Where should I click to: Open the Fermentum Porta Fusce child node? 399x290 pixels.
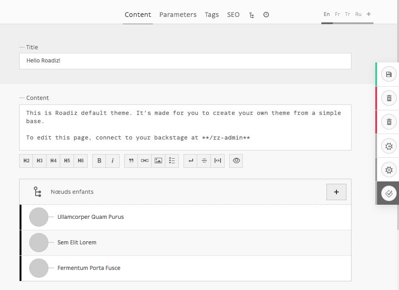(186, 268)
